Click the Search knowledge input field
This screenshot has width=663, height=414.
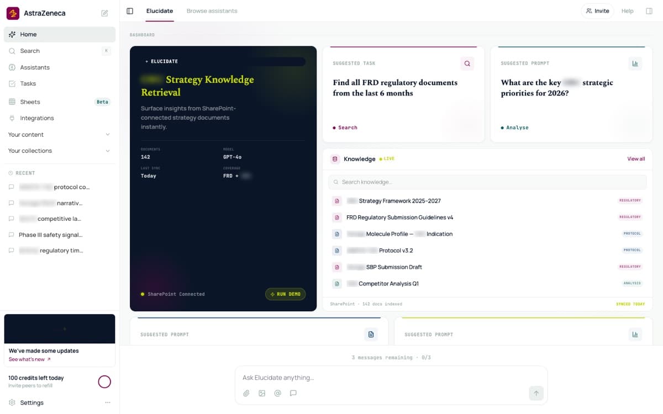tap(487, 182)
